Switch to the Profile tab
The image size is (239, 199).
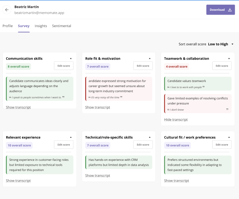pyautogui.click(x=8, y=26)
